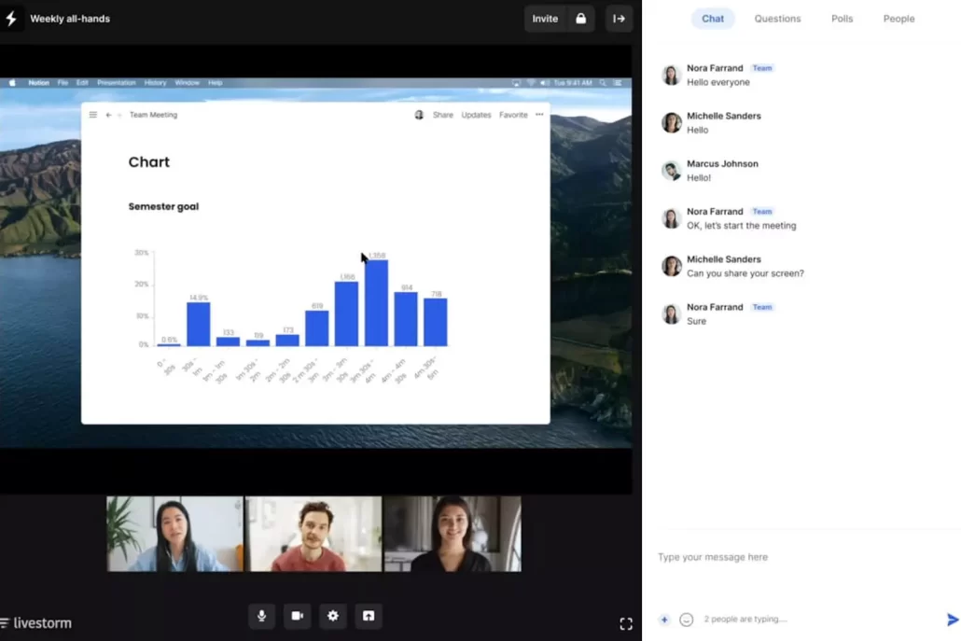The height and width of the screenshot is (641, 961).
Task: Open the emoji picker
Action: [687, 620]
